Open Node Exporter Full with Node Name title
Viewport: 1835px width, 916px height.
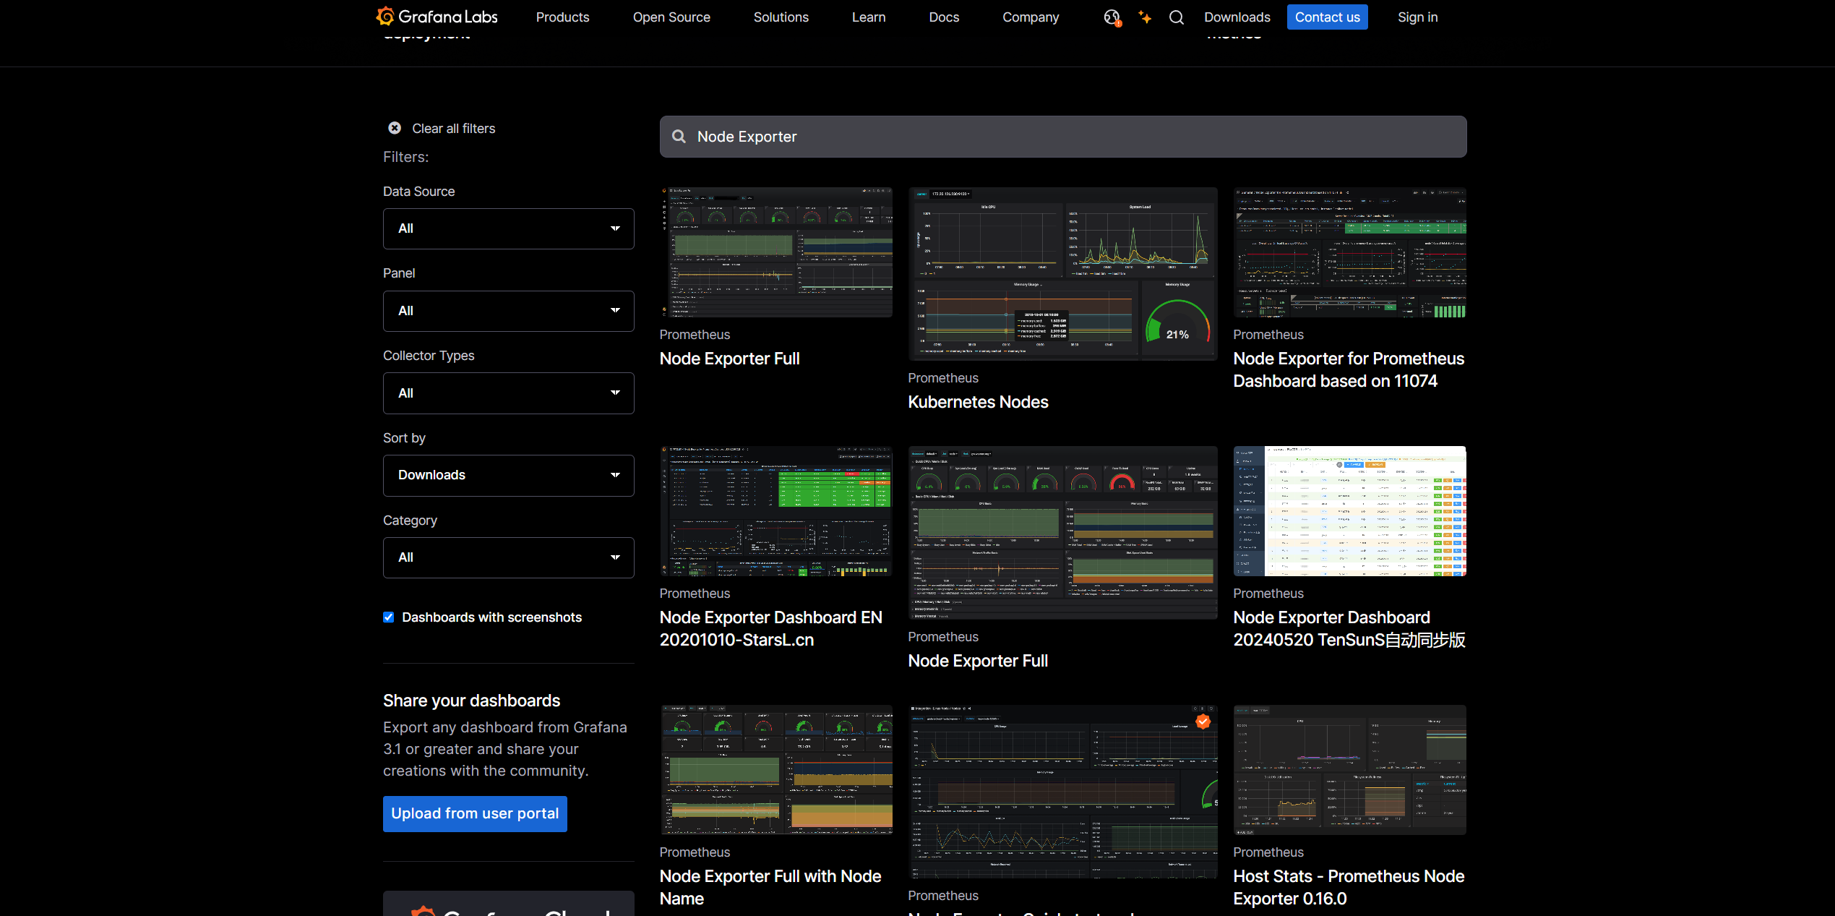[770, 888]
